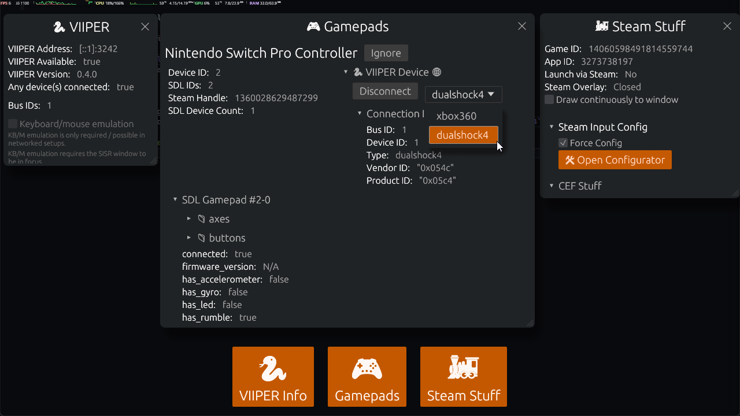Viewport: 740px width, 416px height.
Task: Click the small icon beside the axes label
Action: (201, 218)
